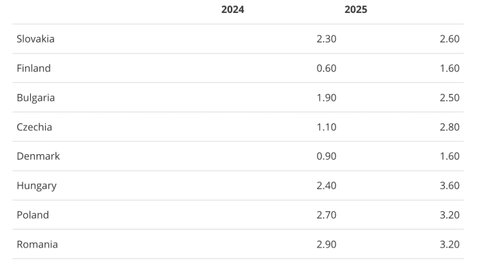Click Slovakia's 2.60 value
The image size is (477, 264).
[450, 39]
